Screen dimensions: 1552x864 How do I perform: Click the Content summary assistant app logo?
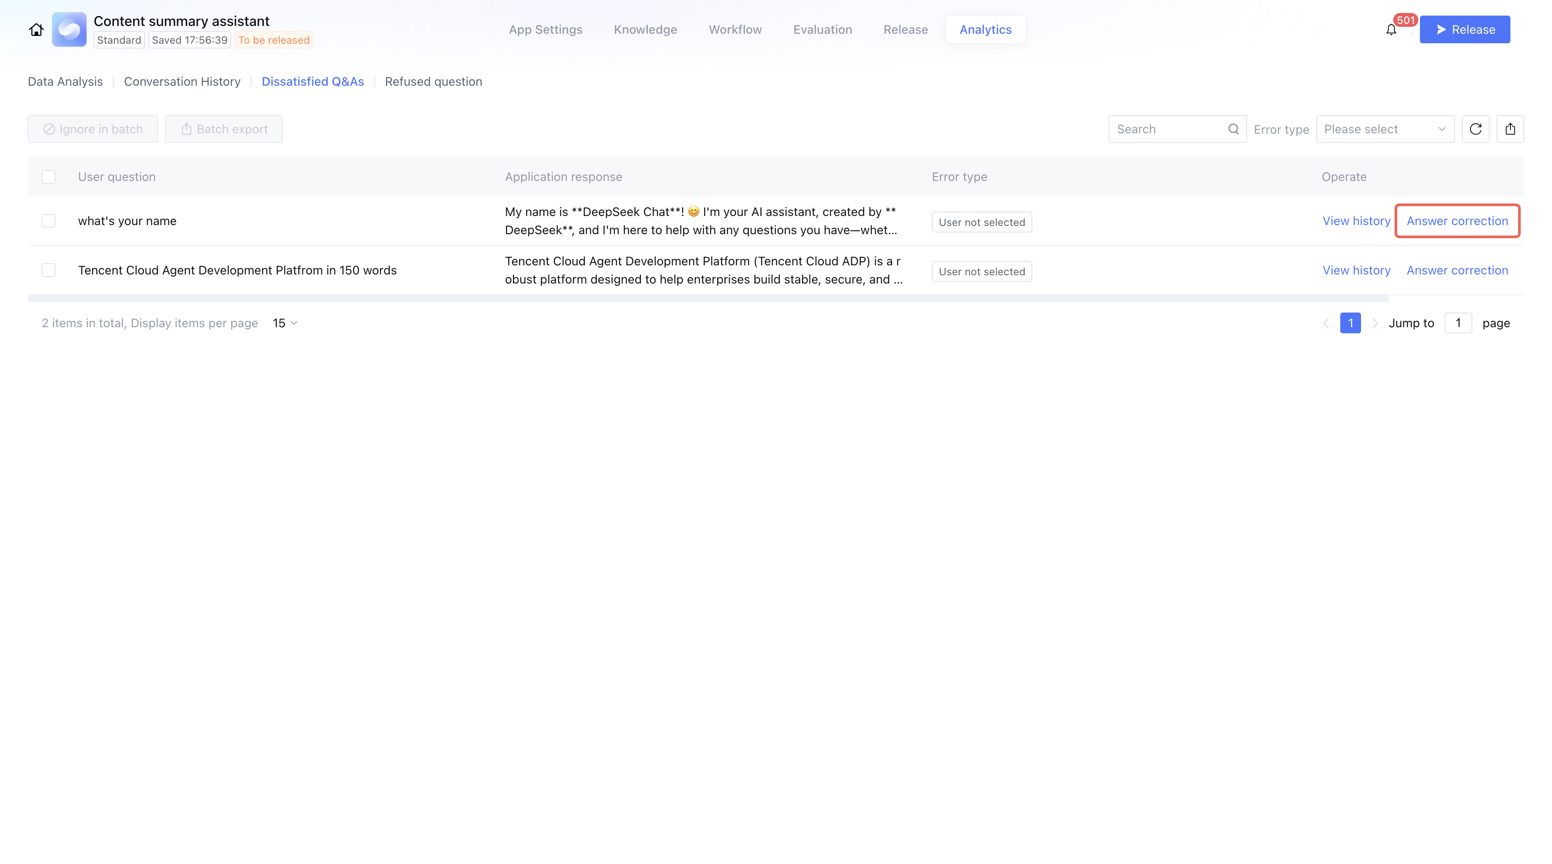[x=69, y=29]
